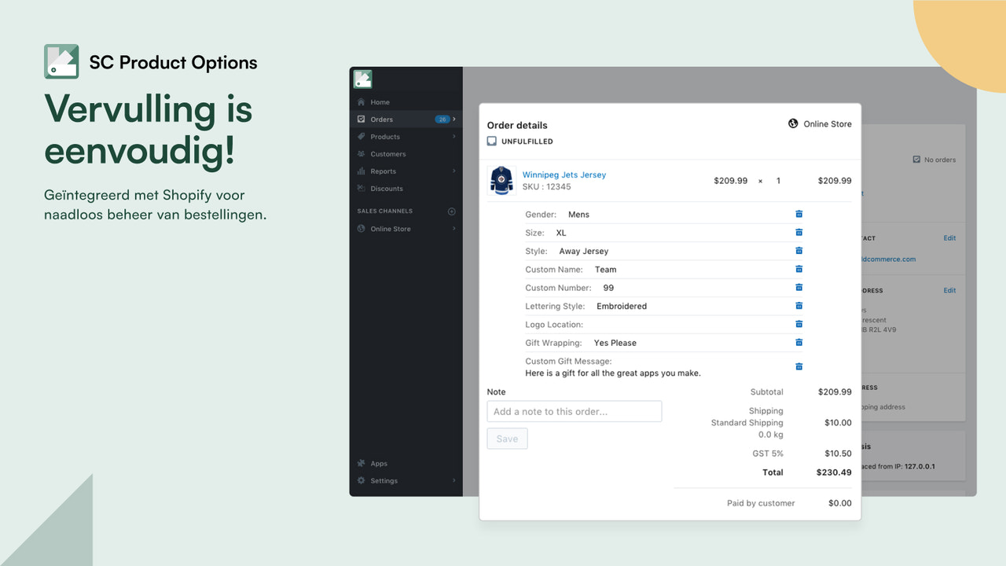The image size is (1006, 566).
Task: Click the SKU : 12345 text
Action: [x=547, y=187]
